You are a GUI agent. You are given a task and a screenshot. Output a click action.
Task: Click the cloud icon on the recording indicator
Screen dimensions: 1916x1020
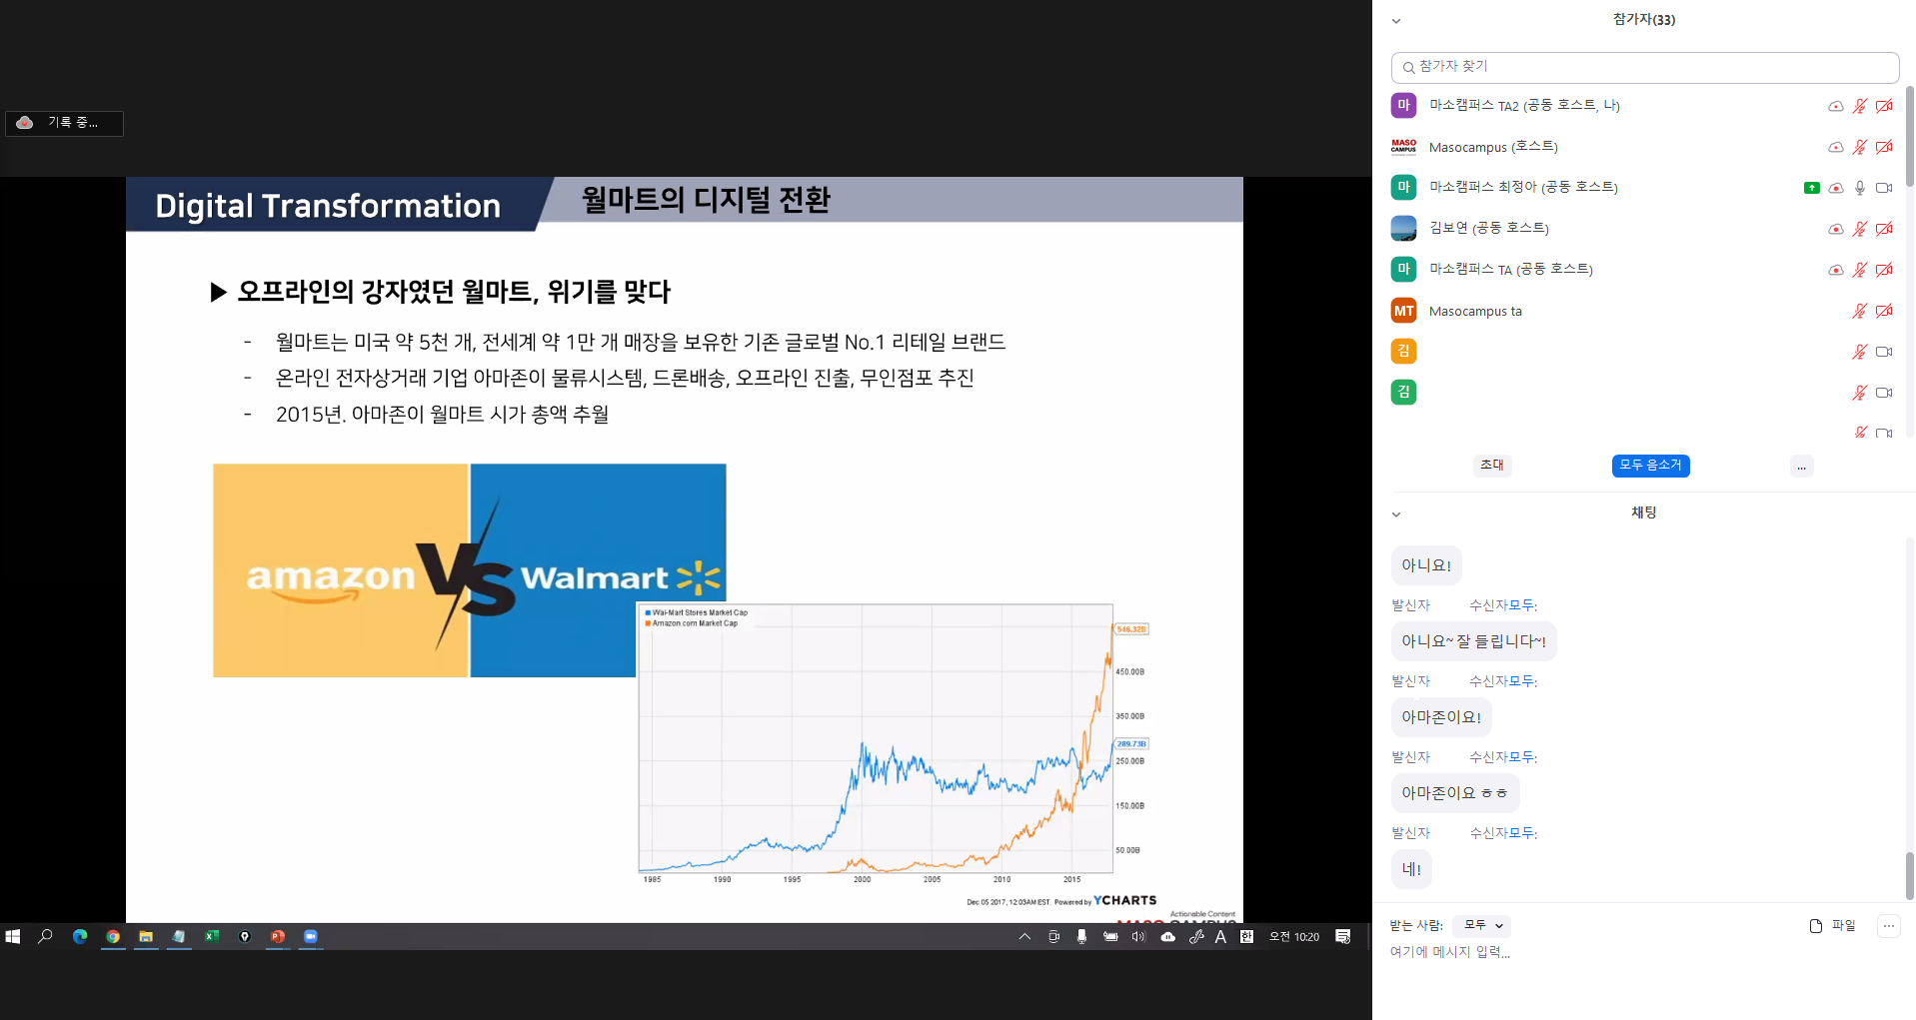25,123
